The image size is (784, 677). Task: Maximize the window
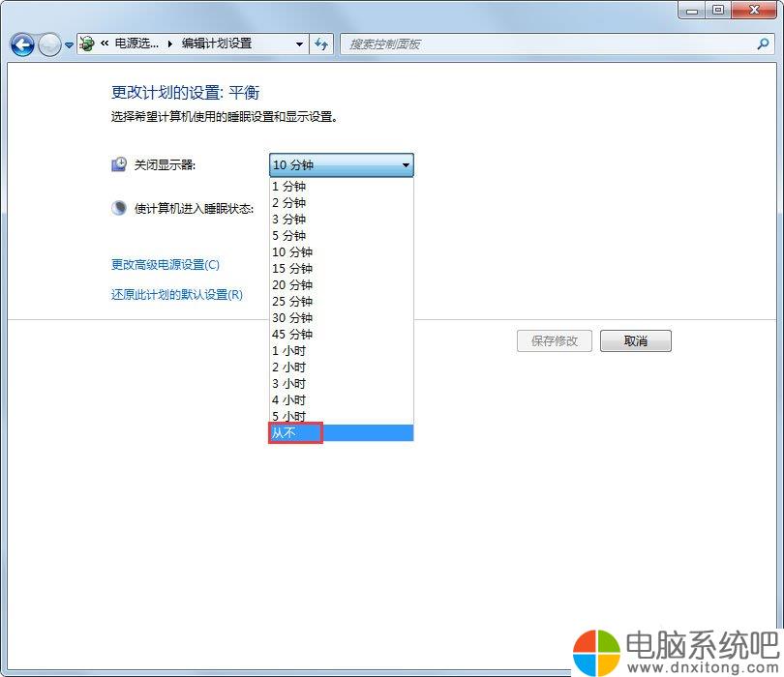pyautogui.click(x=718, y=10)
